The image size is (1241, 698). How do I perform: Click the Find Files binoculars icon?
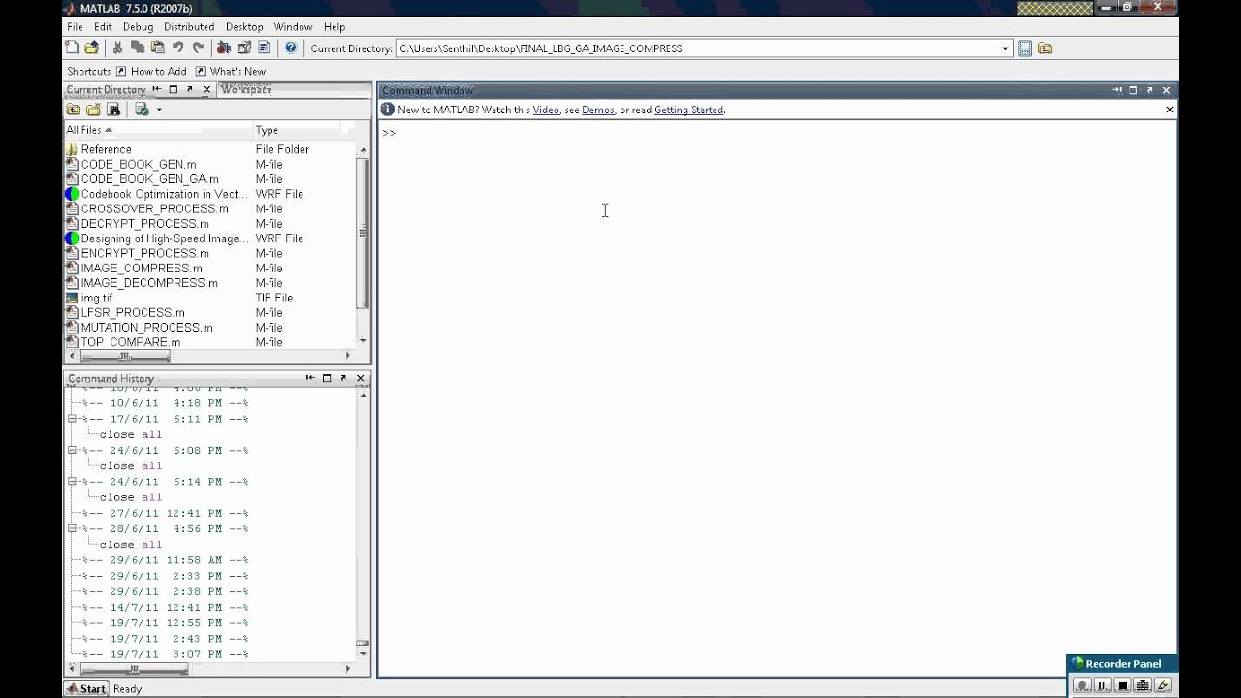tap(113, 110)
